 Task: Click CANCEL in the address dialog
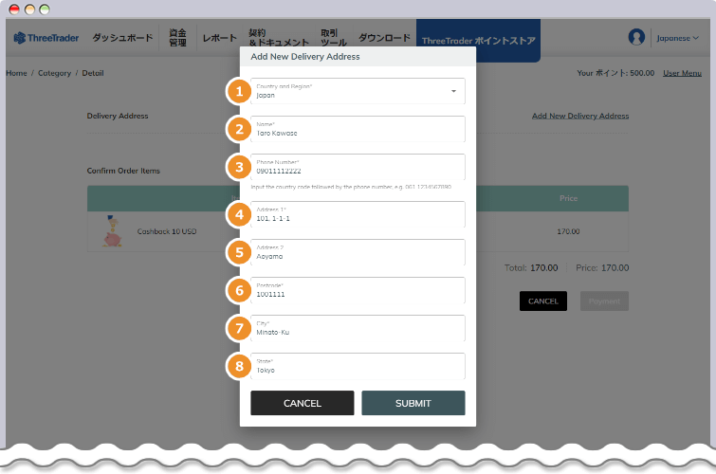303,403
